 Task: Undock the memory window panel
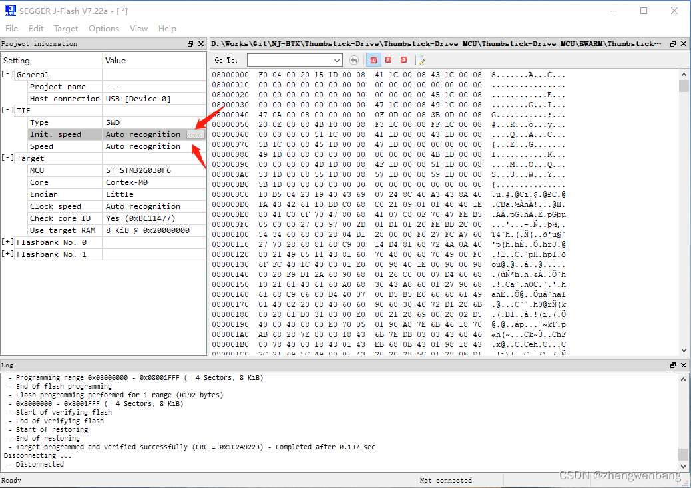pyautogui.click(x=672, y=43)
